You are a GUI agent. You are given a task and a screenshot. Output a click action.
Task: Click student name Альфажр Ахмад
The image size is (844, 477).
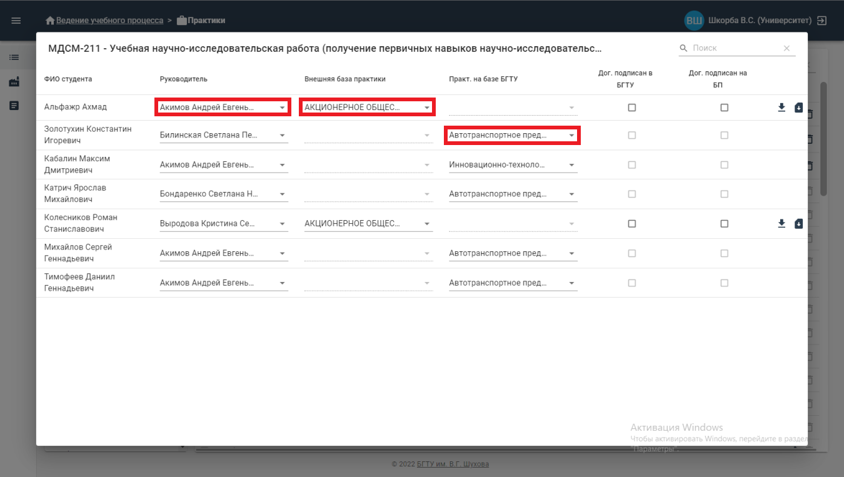click(76, 107)
